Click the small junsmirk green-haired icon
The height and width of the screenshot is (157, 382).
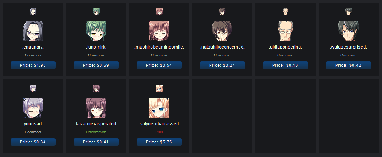click(x=96, y=12)
